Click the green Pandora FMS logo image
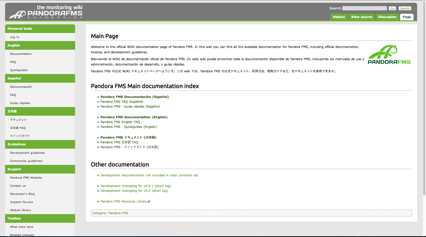The image size is (426, 237). coord(389,55)
